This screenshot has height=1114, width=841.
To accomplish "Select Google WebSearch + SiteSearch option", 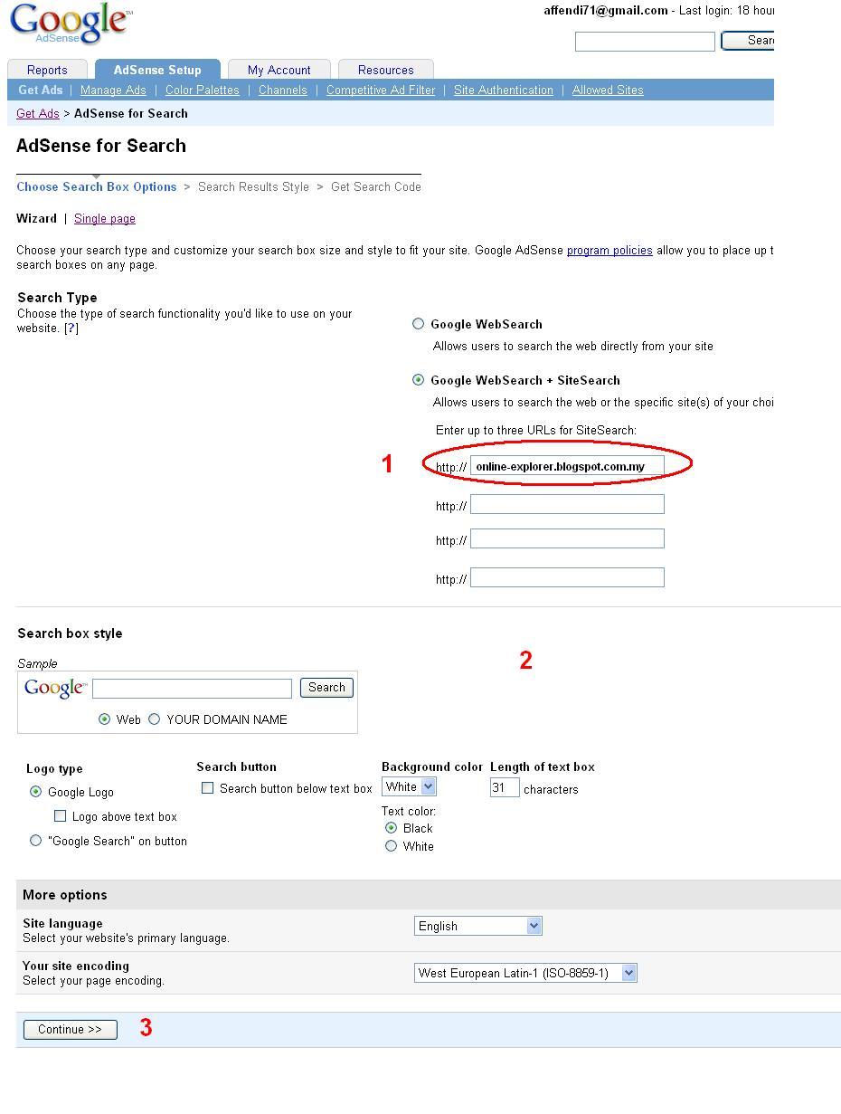I will (418, 380).
